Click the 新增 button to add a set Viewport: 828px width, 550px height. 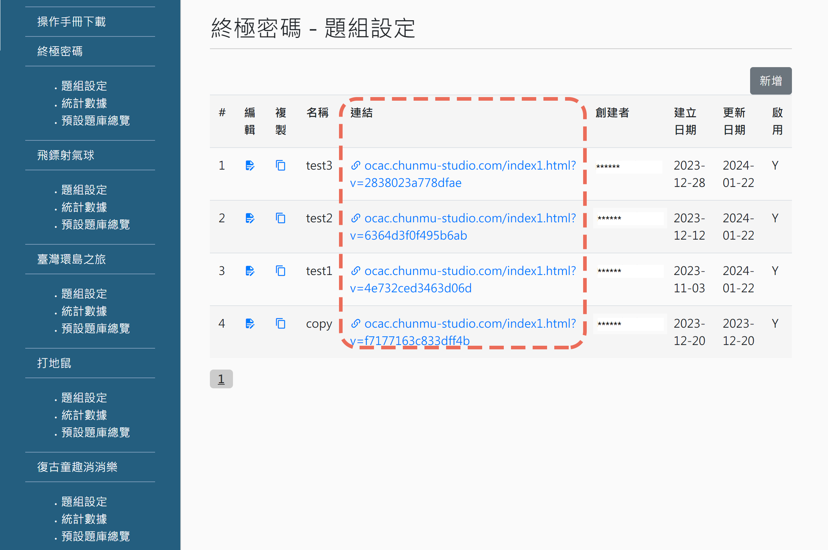pyautogui.click(x=771, y=81)
